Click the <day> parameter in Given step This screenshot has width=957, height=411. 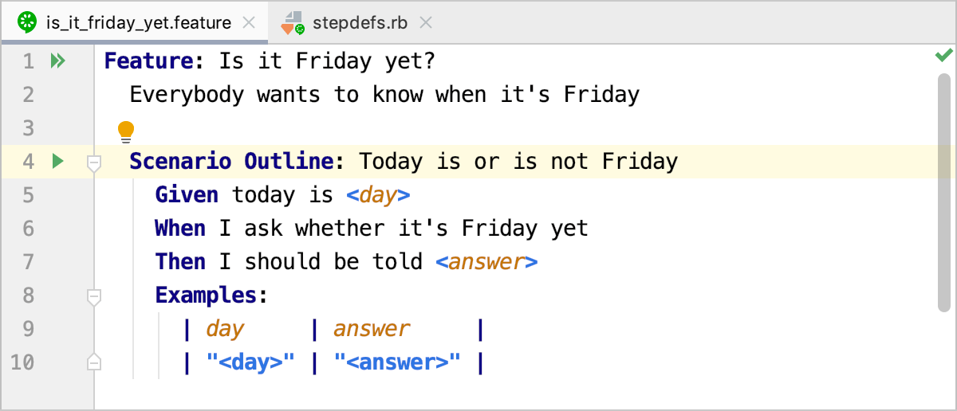click(x=378, y=195)
